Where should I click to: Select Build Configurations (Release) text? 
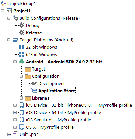point(50,18)
